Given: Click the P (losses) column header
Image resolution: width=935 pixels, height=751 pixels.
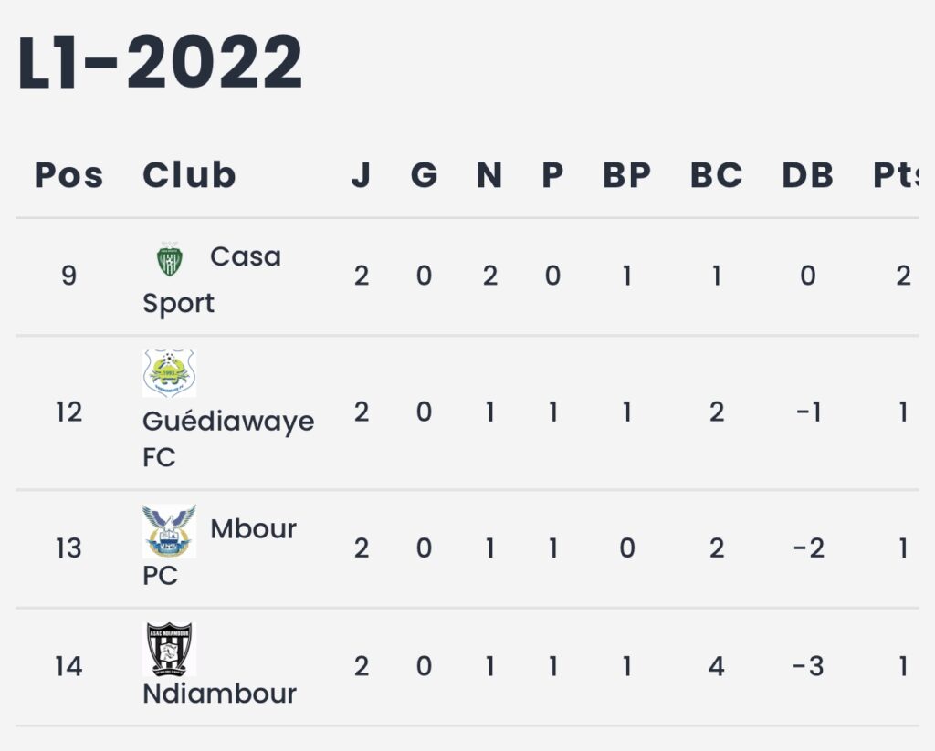Looking at the screenshot, I should [552, 175].
